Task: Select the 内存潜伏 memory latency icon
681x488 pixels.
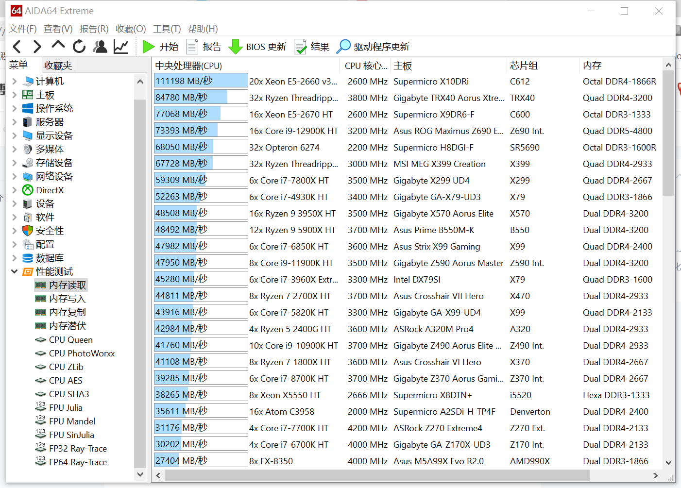Action: tap(41, 326)
